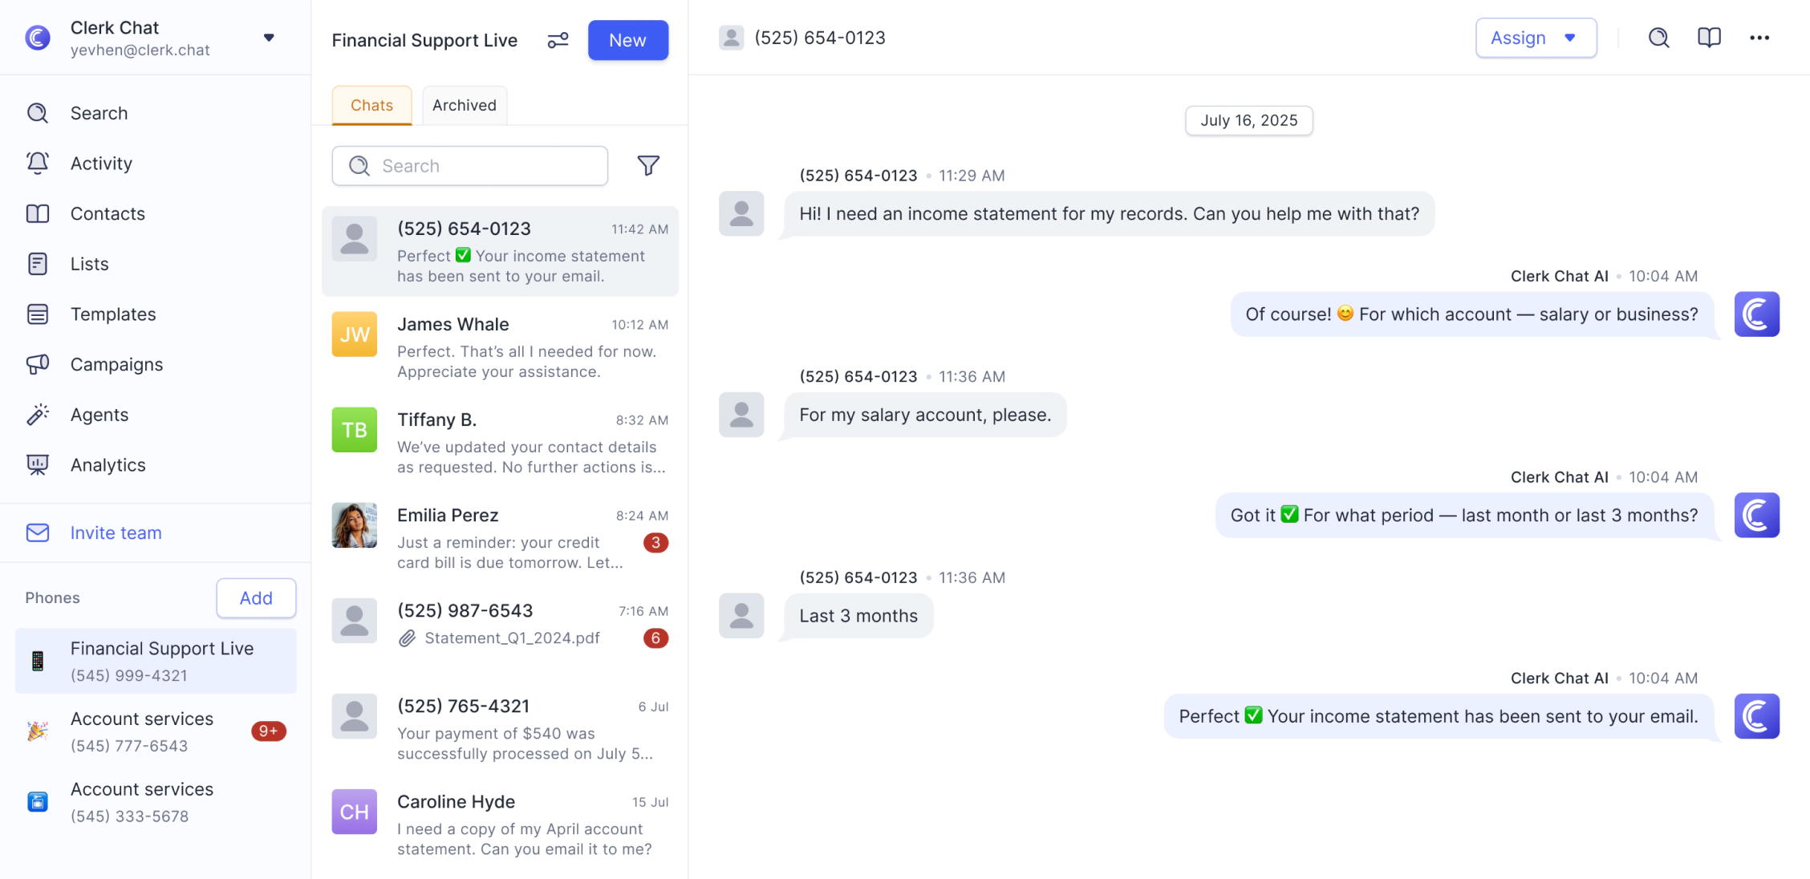Image resolution: width=1810 pixels, height=879 pixels.
Task: Open the Templates section
Action: point(113,314)
